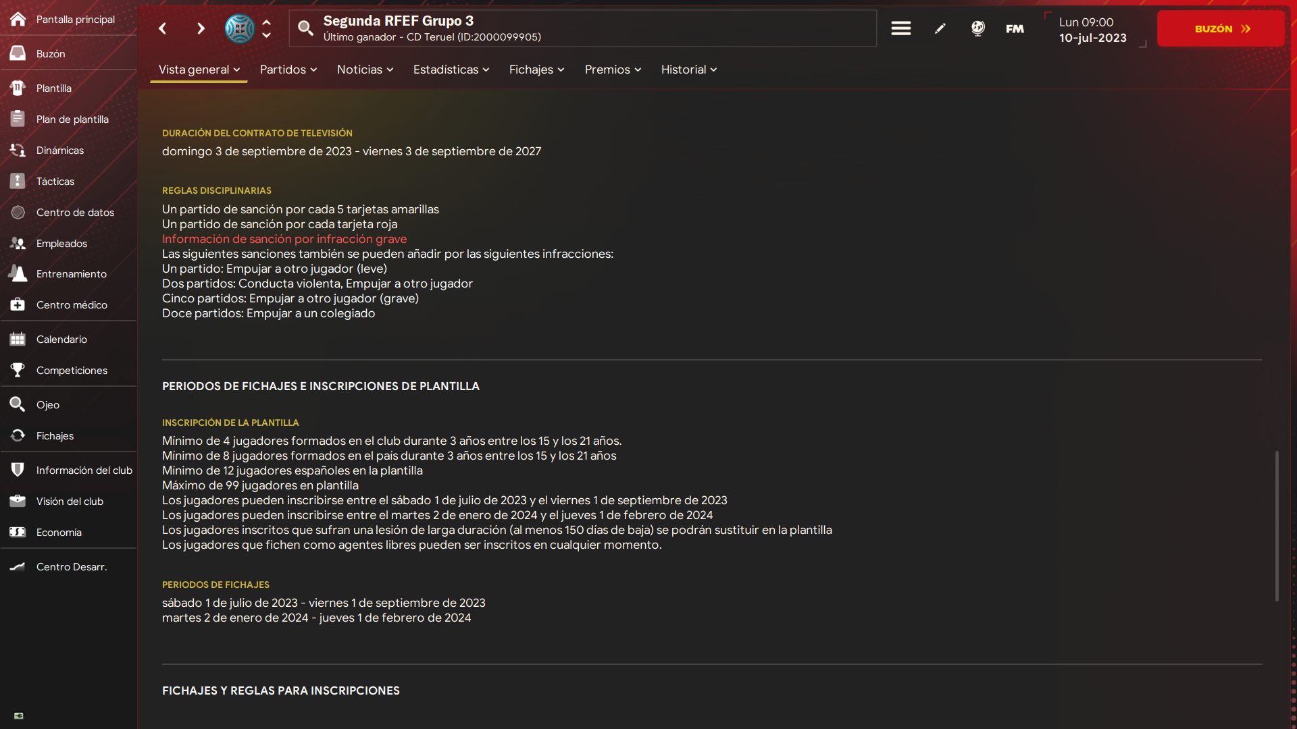Open the globe world icon
Image resolution: width=1297 pixels, height=729 pixels.
pos(977,28)
